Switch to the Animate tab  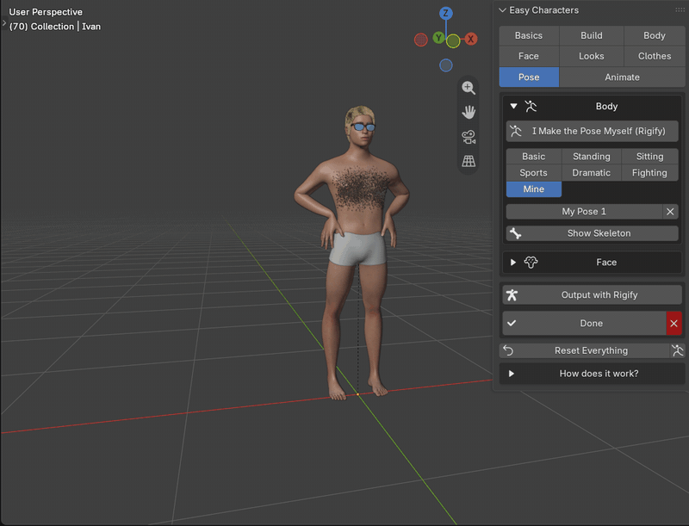(x=622, y=77)
